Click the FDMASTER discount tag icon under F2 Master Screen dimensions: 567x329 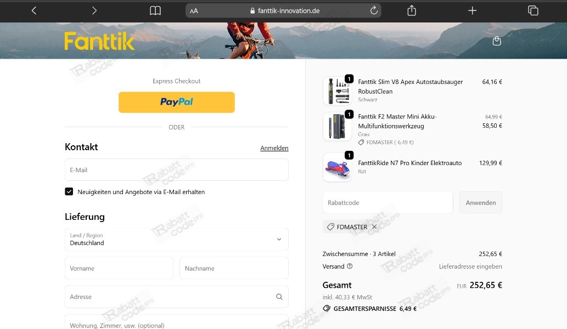click(x=361, y=142)
